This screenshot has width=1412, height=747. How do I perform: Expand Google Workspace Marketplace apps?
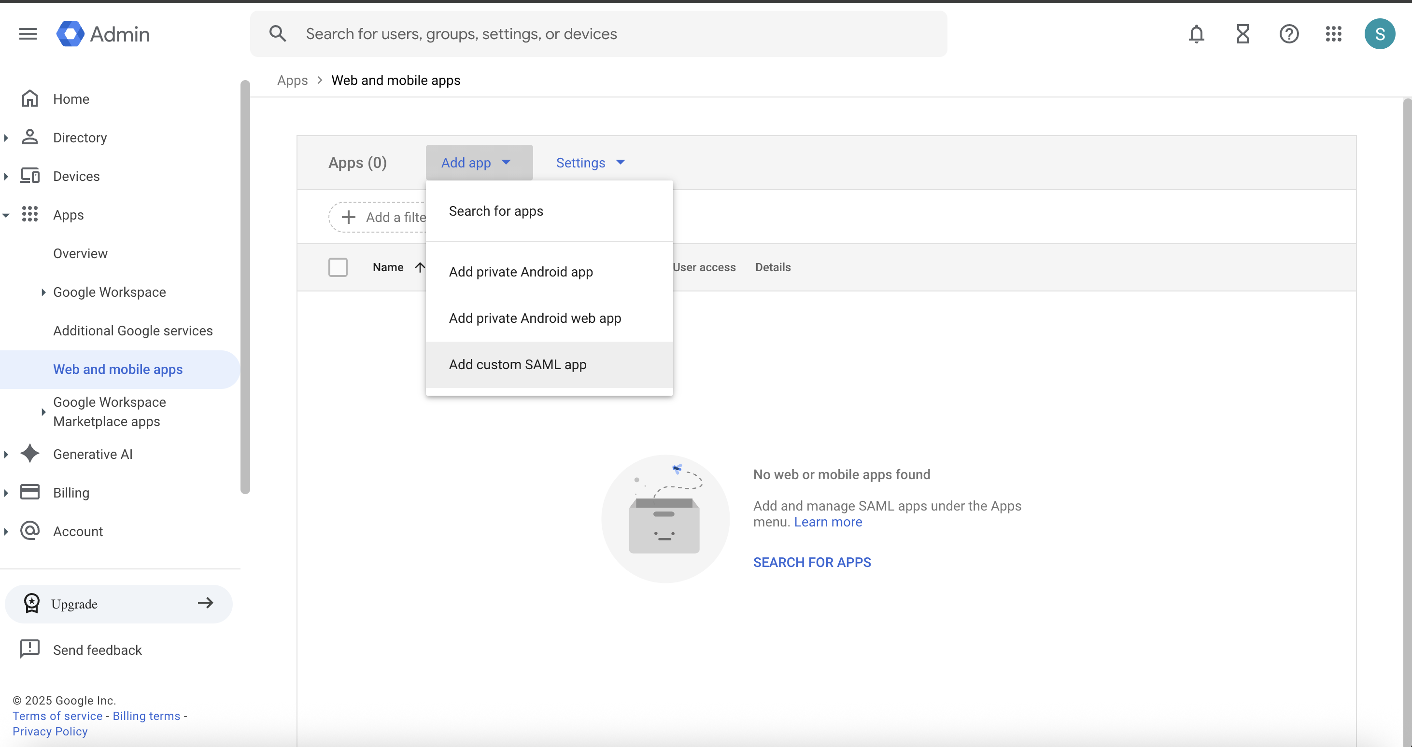coord(43,412)
